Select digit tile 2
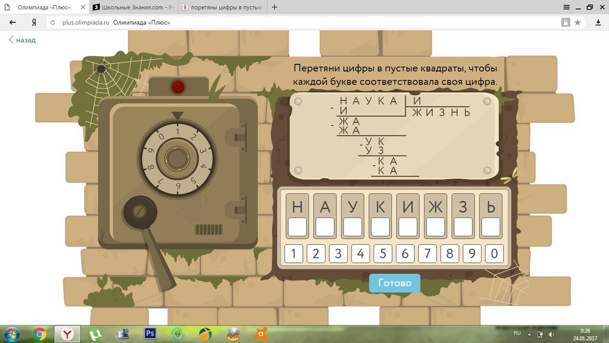 click(316, 254)
